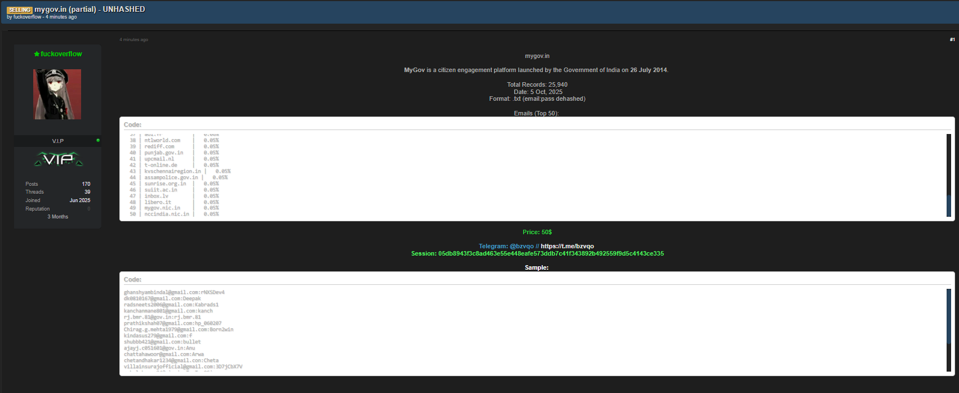Click the green star icon beside the username
Screen dimensions: 959x393
(37, 54)
